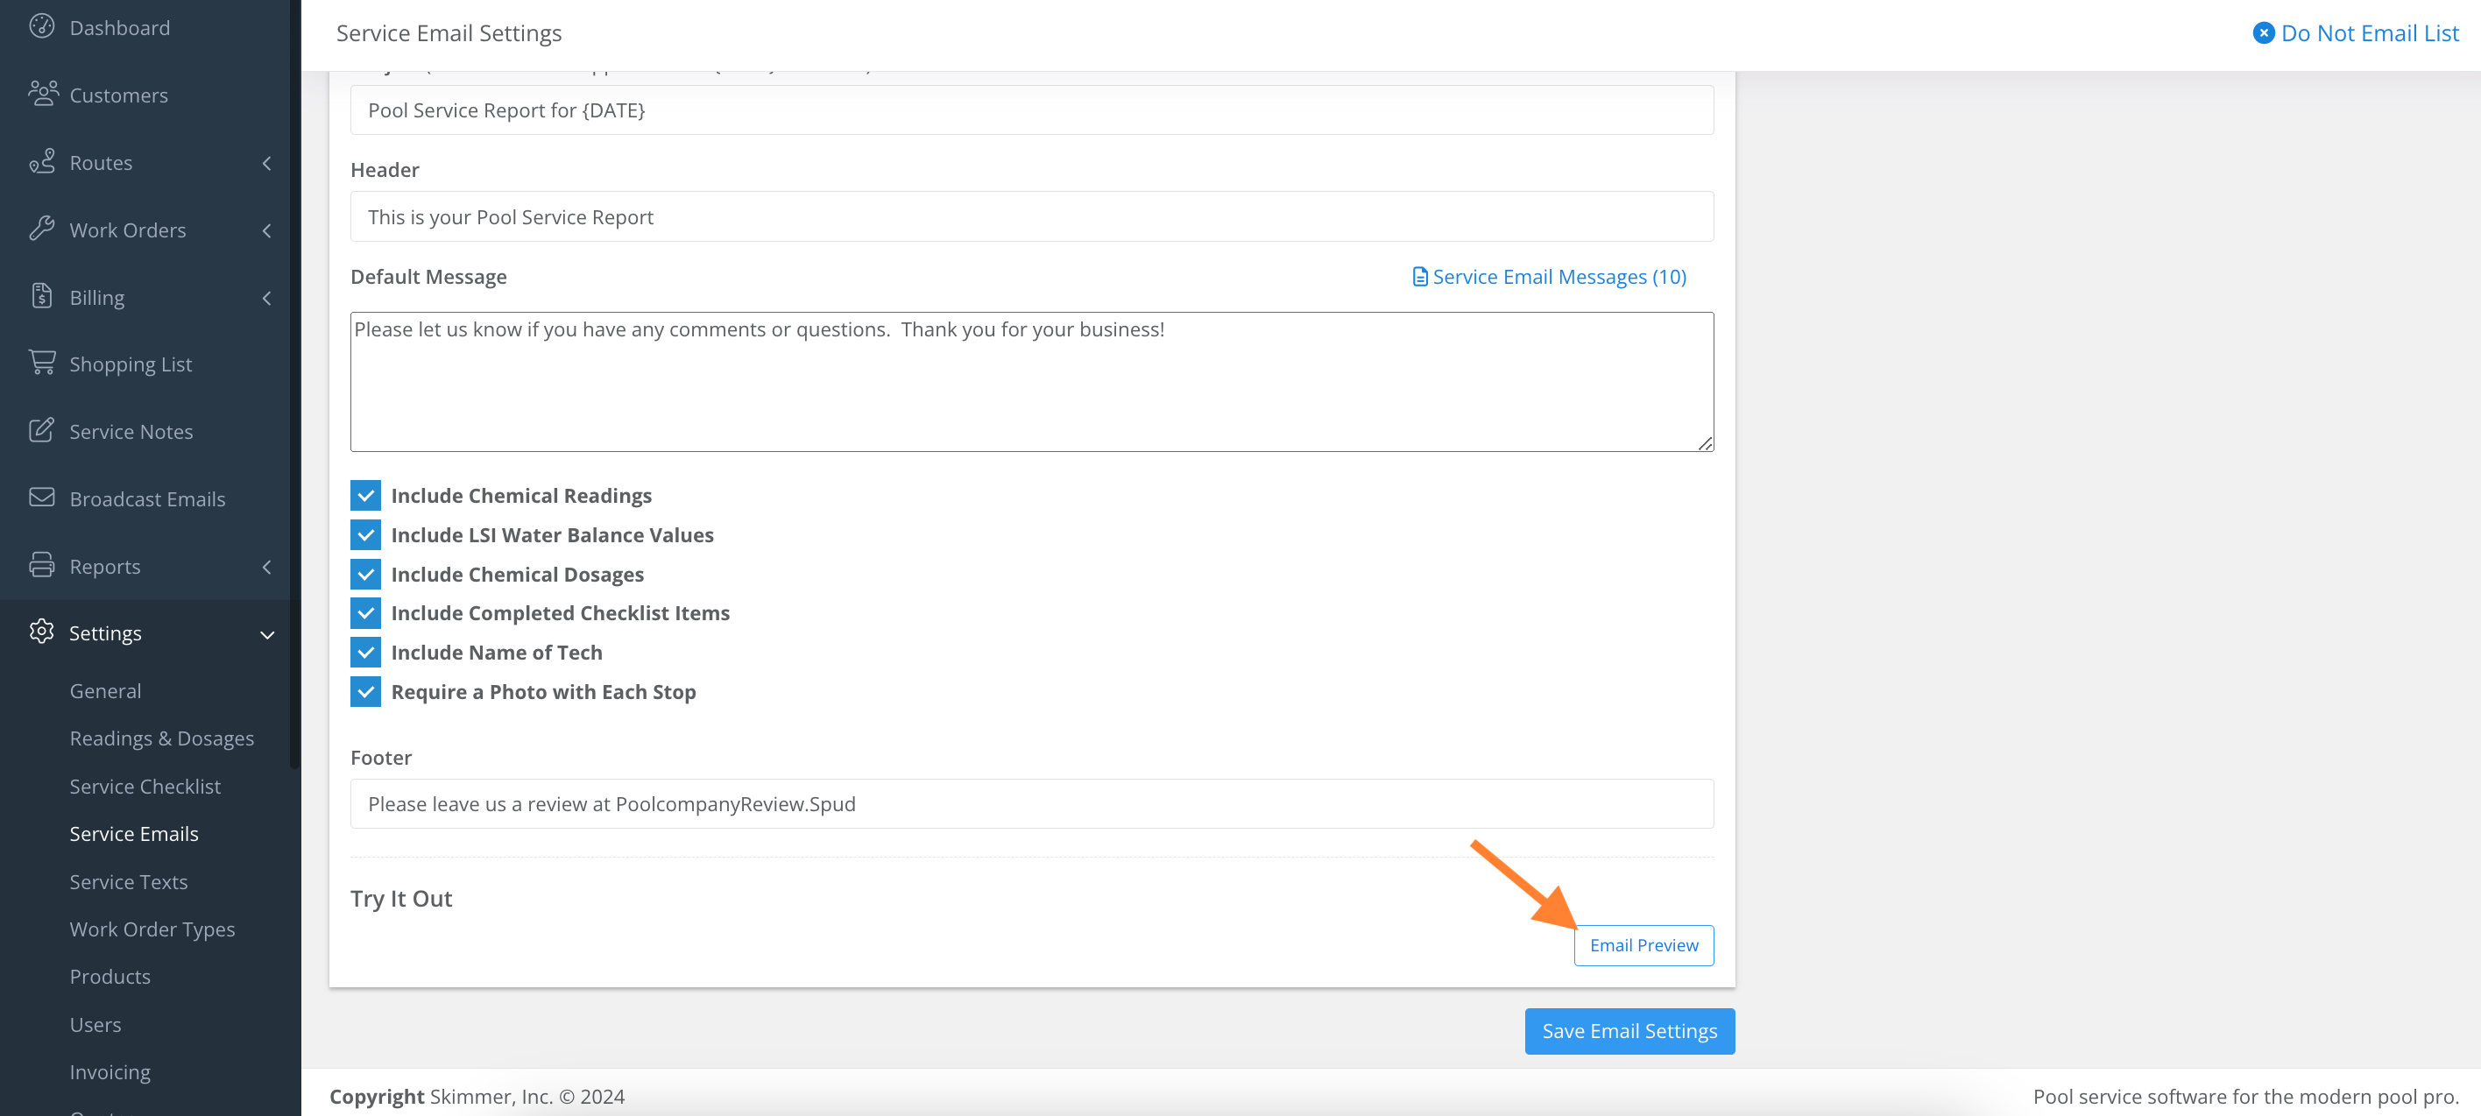Open Readings & Dosages settings
2481x1116 pixels.
tap(162, 738)
